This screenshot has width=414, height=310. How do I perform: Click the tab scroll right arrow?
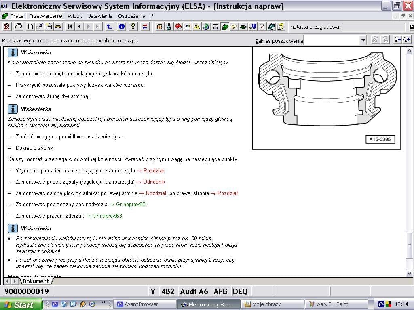coord(15,281)
